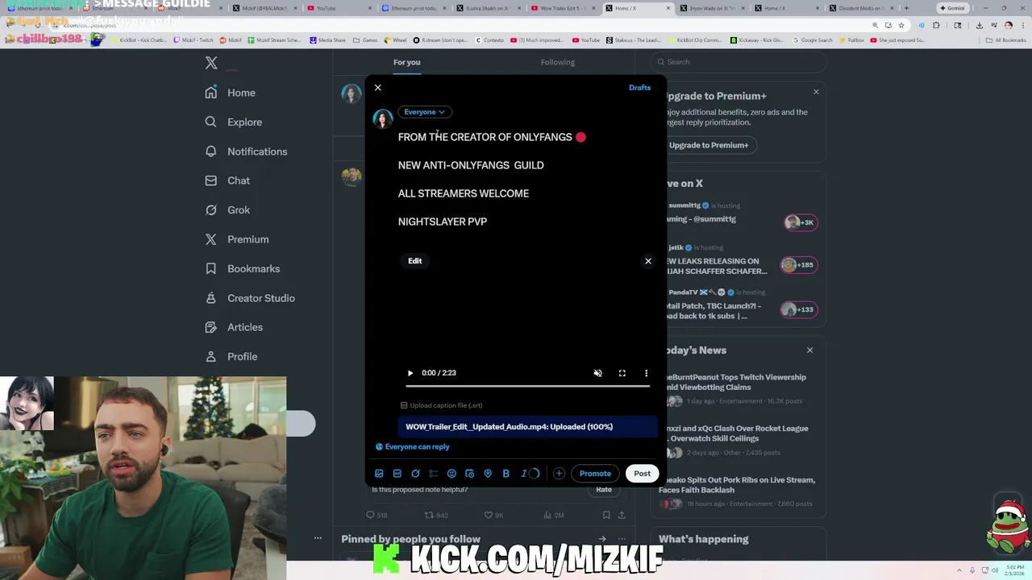Open Chat envelope icon in sidebar
The image size is (1032, 580).
click(x=211, y=180)
